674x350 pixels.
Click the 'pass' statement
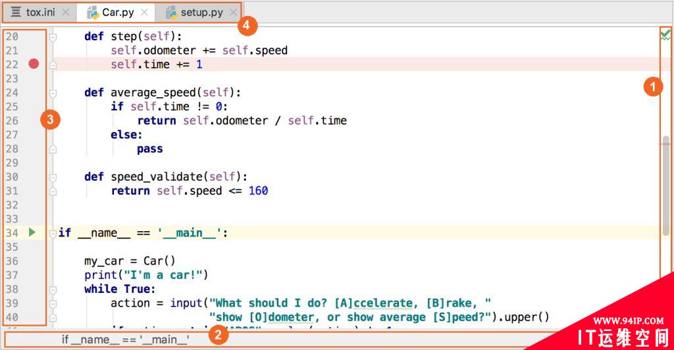[x=150, y=149]
